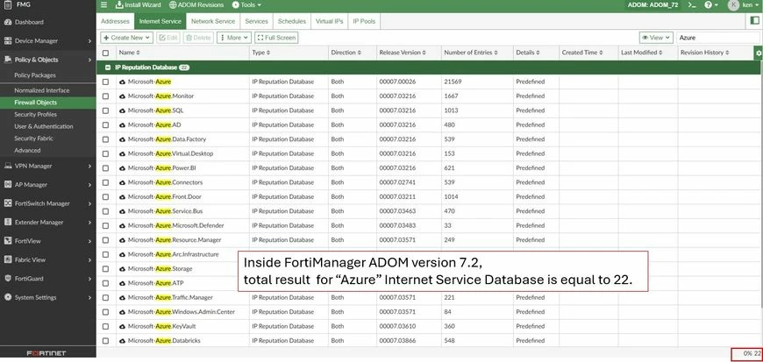Check the Microsoft-Azure.Virtual.Desktop row checkbox
This screenshot has width=763, height=362.
click(105, 153)
